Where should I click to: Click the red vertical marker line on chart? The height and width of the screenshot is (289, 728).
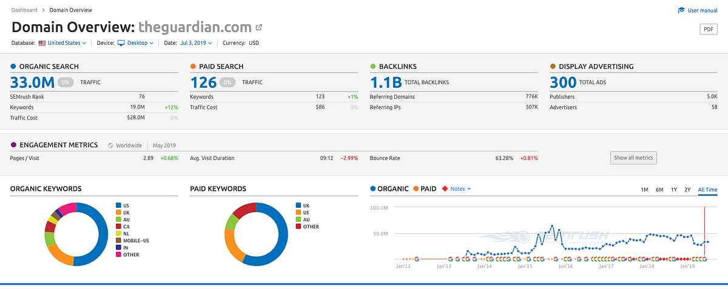coord(704,233)
